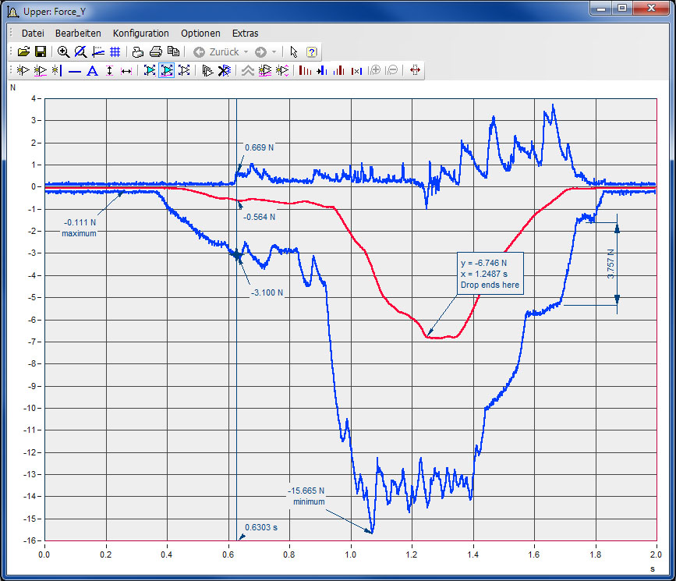This screenshot has width=676, height=581.
Task: Open the Optionen menu
Action: (x=200, y=34)
